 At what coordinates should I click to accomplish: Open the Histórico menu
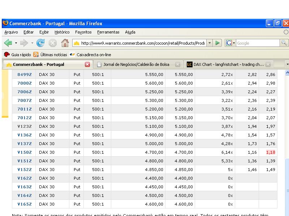pyautogui.click(x=62, y=32)
